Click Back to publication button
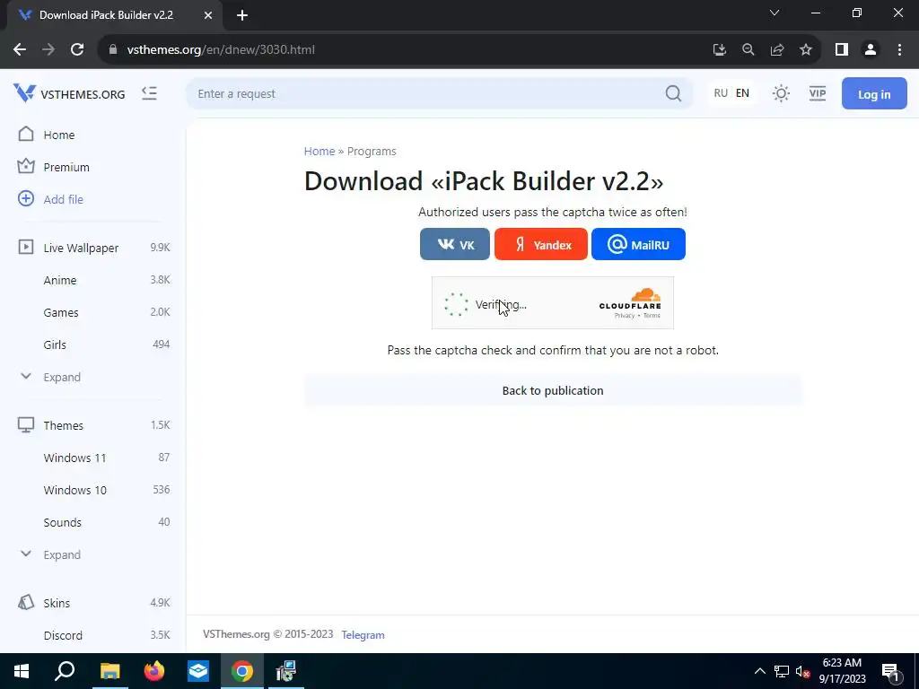The height and width of the screenshot is (689, 919). (x=553, y=391)
